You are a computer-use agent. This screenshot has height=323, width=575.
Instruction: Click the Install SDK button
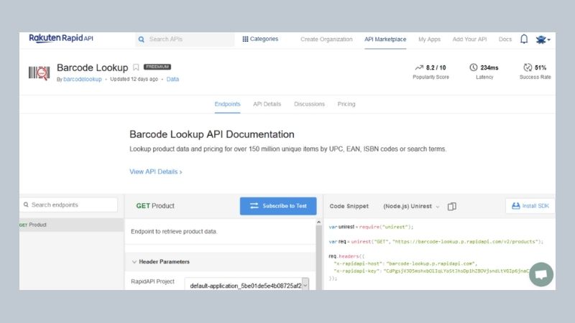(530, 206)
